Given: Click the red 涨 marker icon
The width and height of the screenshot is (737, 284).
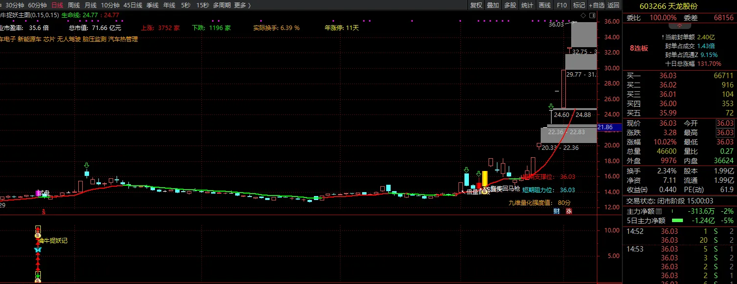Looking at the screenshot, I should (x=569, y=211).
